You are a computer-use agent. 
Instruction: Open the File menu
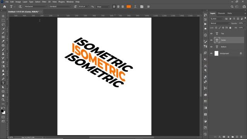click(7, 2)
